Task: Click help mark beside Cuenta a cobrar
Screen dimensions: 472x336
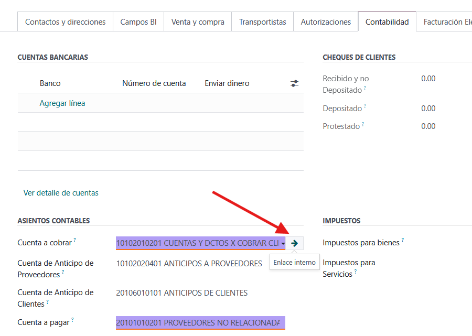Action: [x=75, y=240]
